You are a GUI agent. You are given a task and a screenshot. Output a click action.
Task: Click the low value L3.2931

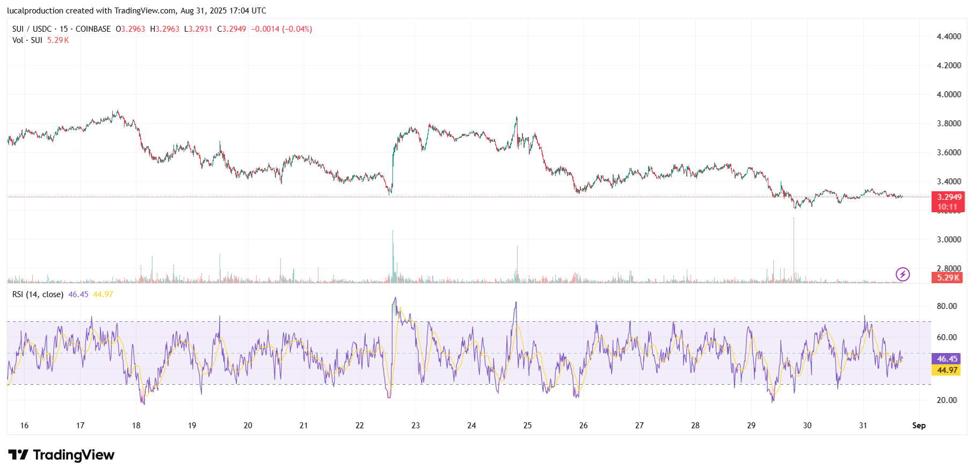coord(198,29)
